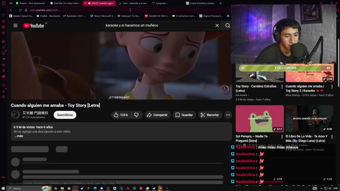Open options for El Libro De La Vida

[x=332, y=137]
